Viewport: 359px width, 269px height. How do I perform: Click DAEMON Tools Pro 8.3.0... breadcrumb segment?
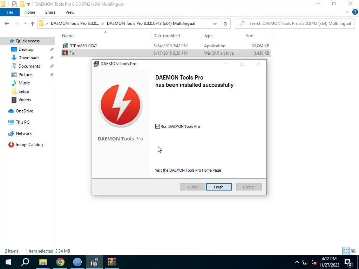click(x=75, y=23)
